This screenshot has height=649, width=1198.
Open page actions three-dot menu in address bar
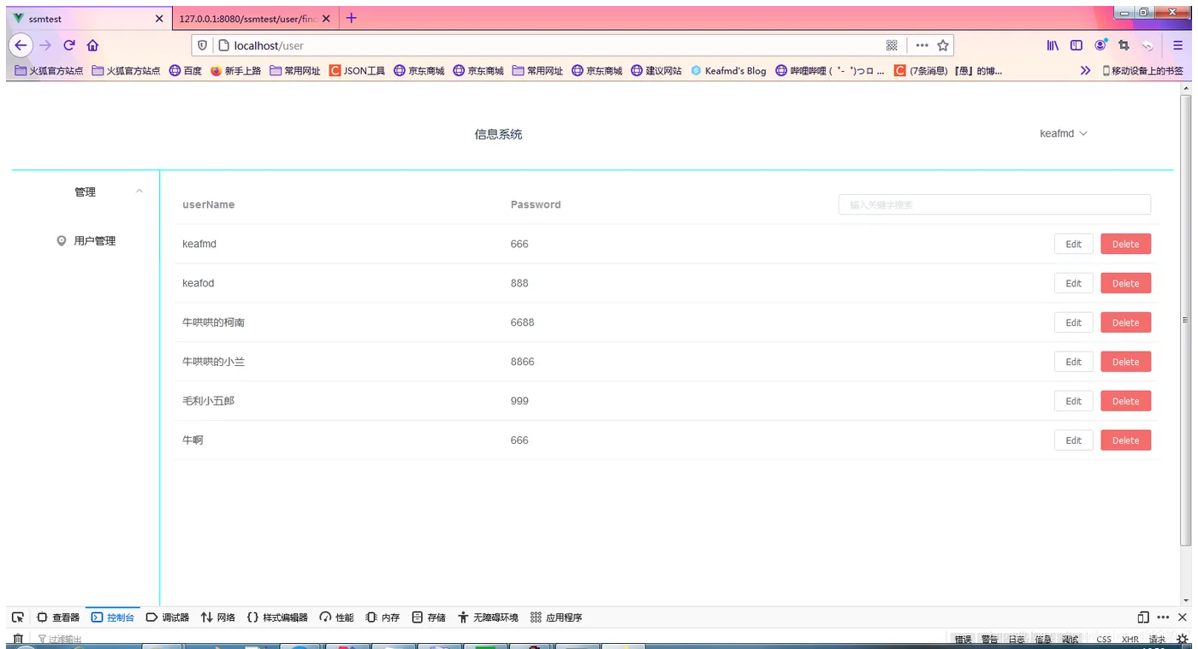point(922,45)
